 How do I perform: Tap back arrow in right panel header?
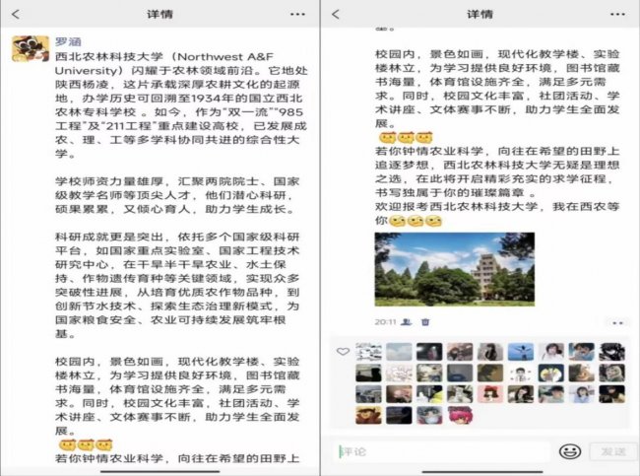click(x=336, y=14)
